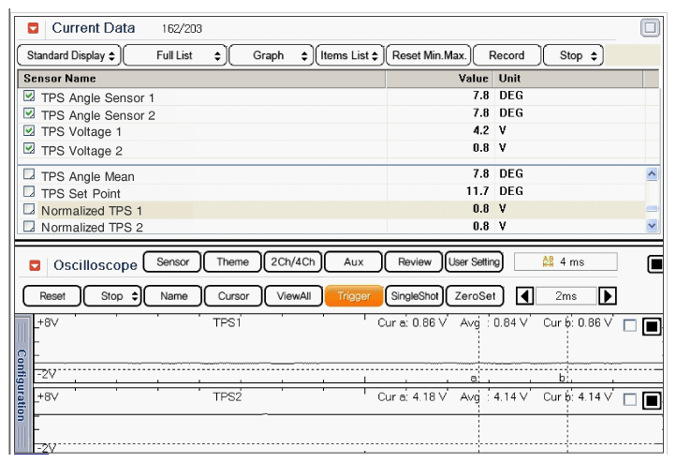Open the Standard Display dropdown
Image resolution: width=676 pixels, height=463 pixels.
[x=69, y=55]
